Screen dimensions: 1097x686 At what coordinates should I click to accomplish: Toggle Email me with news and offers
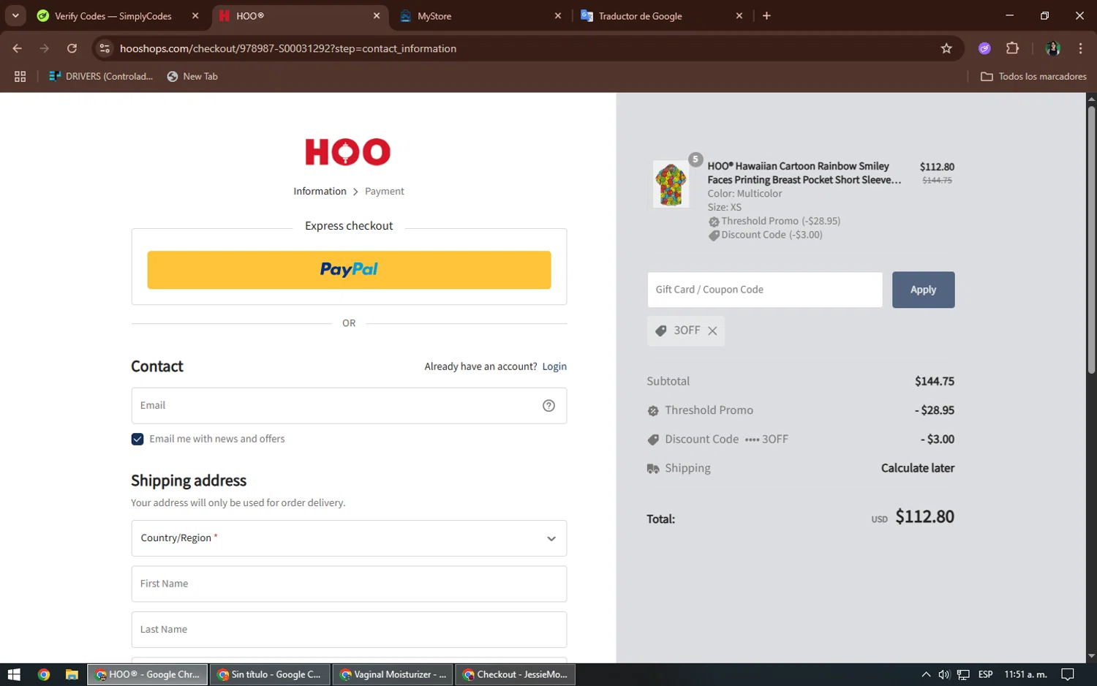tap(137, 440)
